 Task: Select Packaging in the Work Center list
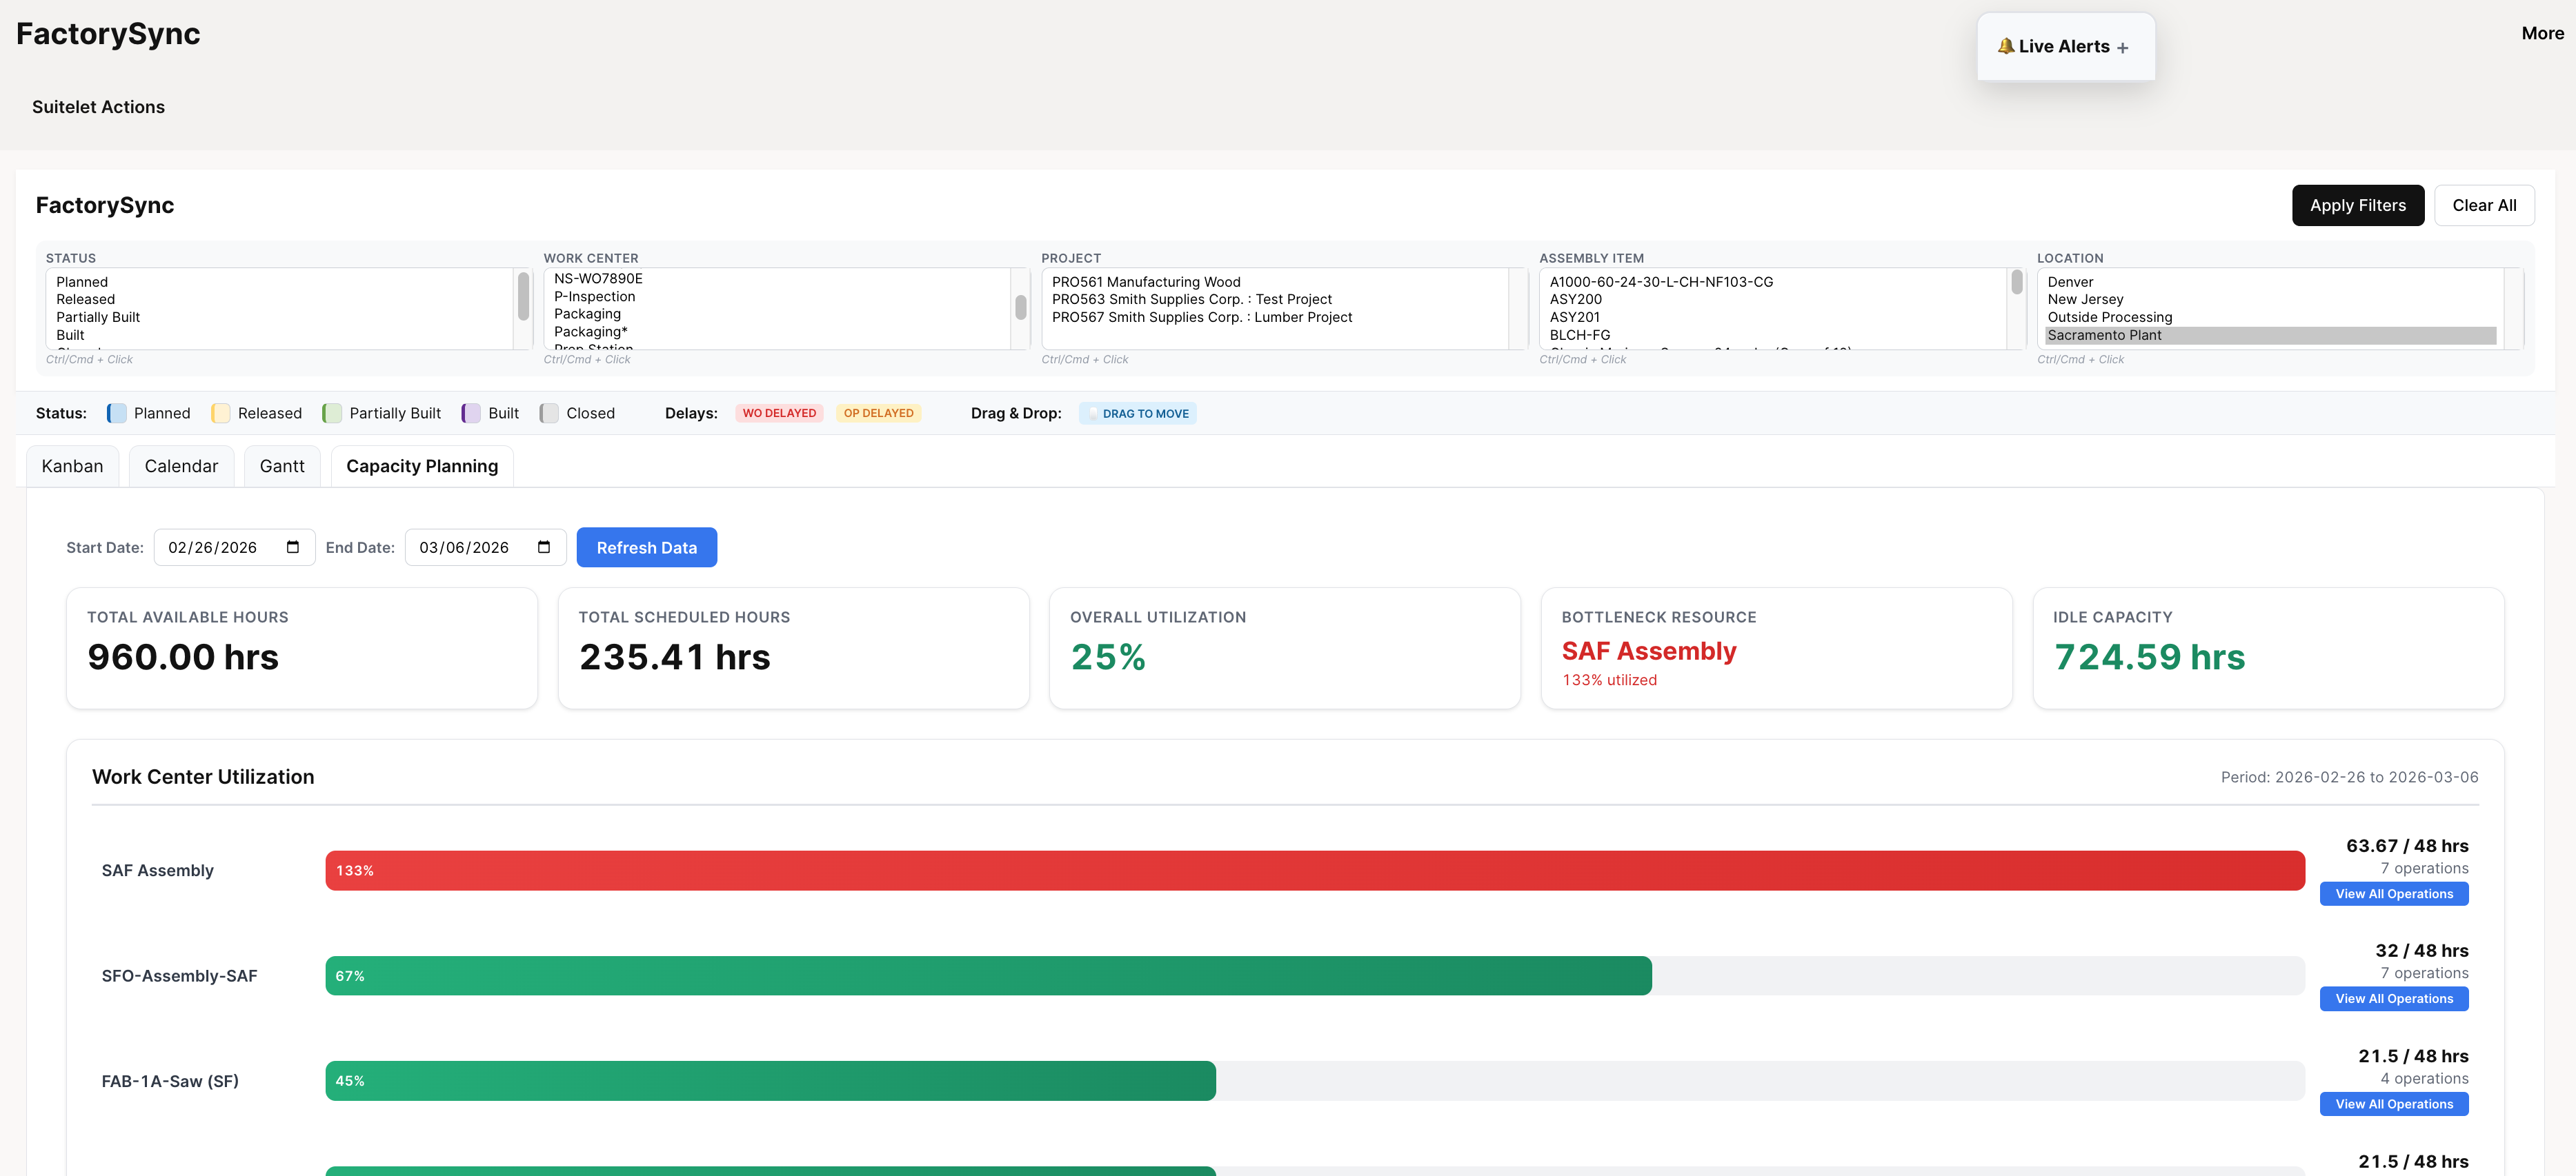tap(587, 313)
